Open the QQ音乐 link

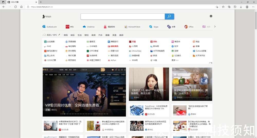[x=176, y=56]
